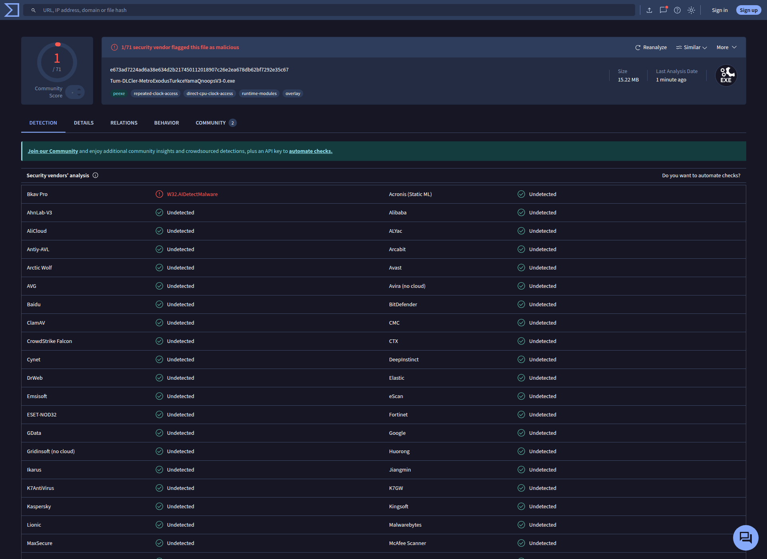The width and height of the screenshot is (767, 559).
Task: Click the DeepInstinct vendor name
Action: click(404, 360)
